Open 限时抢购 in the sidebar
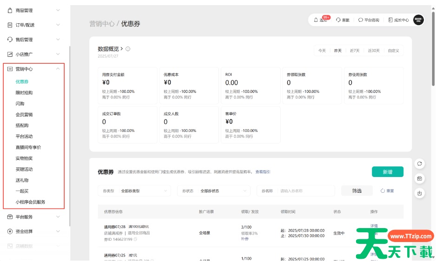Screen dimensions: 436x262 24,92
